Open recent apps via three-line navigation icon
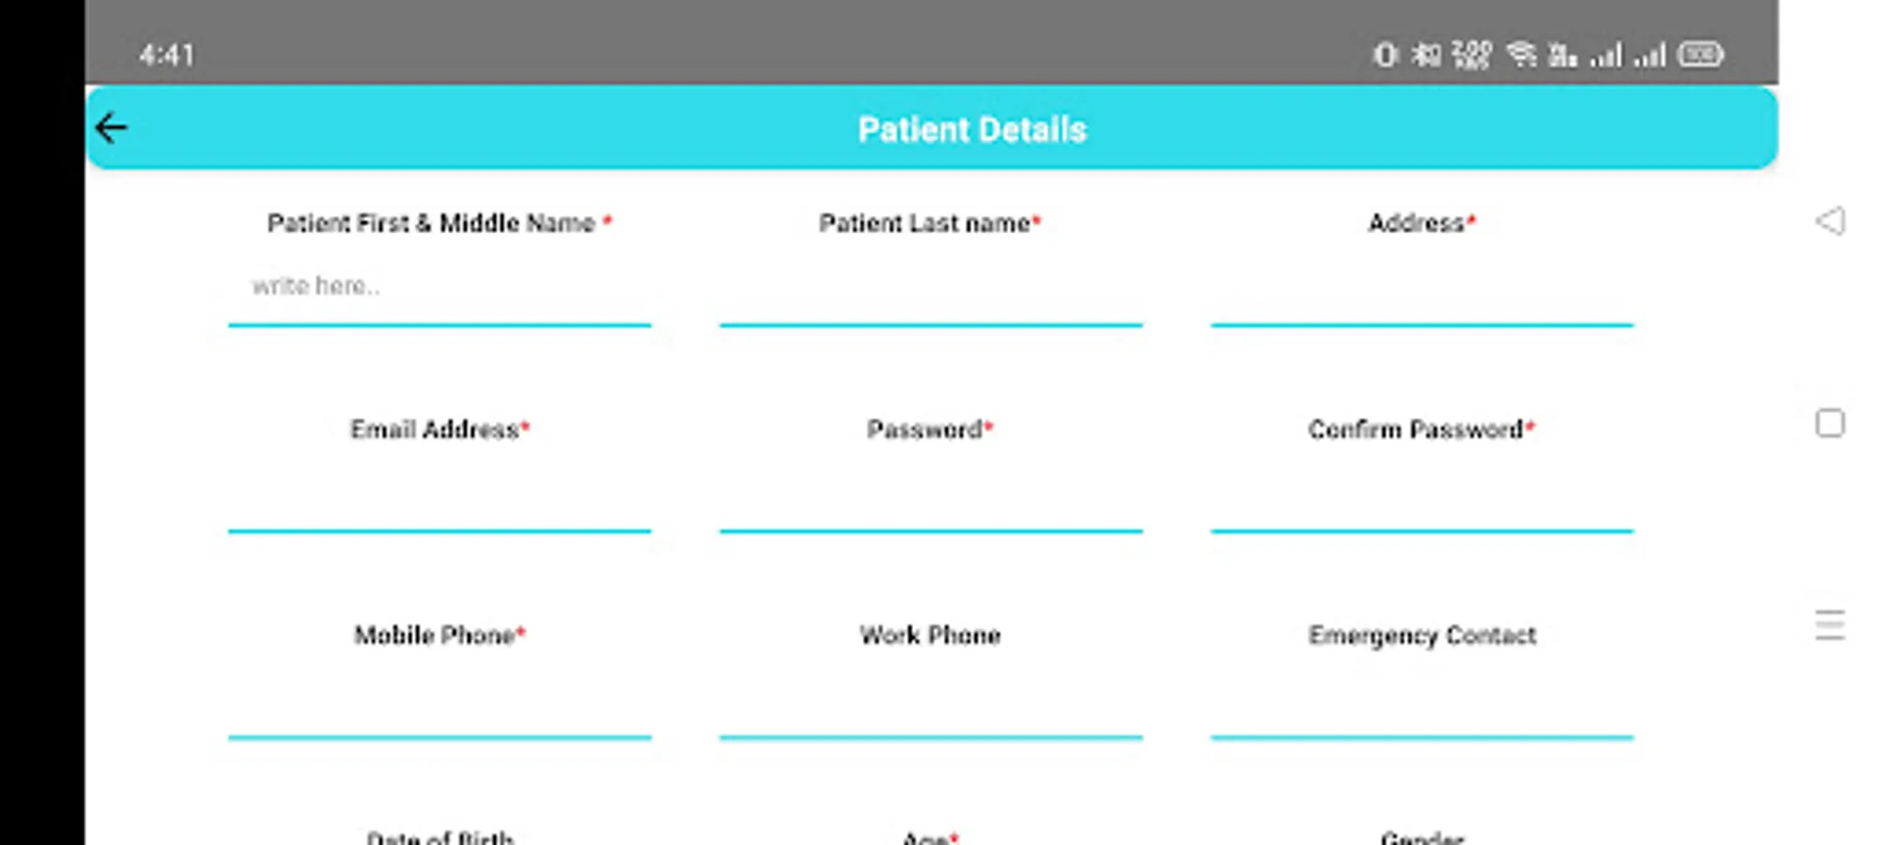Viewport: 1881px width, 845px height. (1829, 624)
